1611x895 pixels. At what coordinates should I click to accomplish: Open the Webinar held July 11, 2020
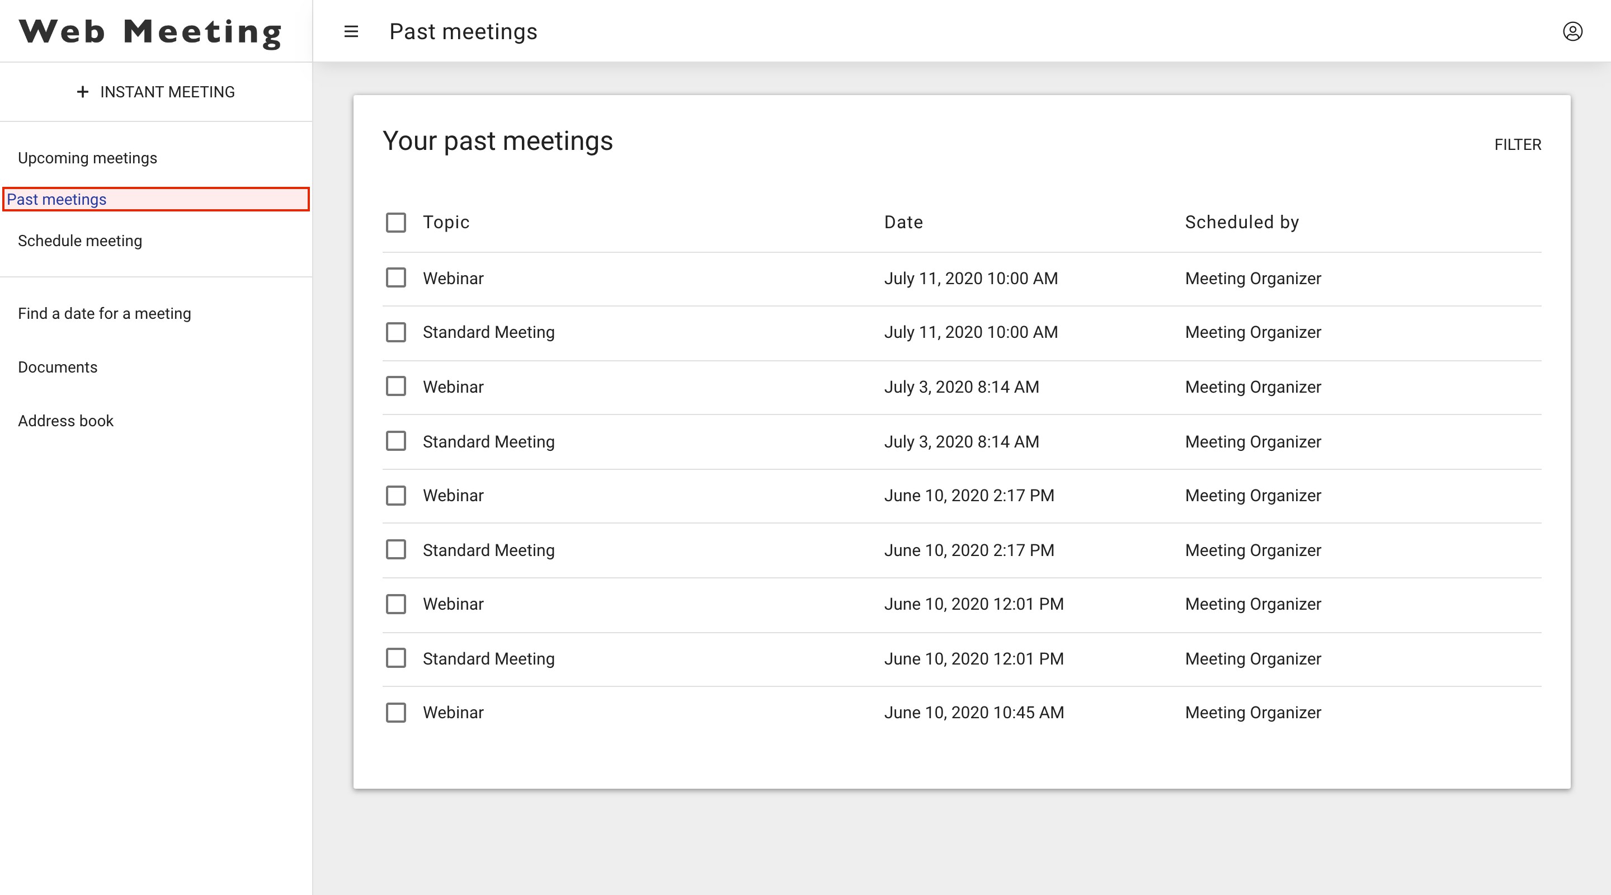point(453,279)
